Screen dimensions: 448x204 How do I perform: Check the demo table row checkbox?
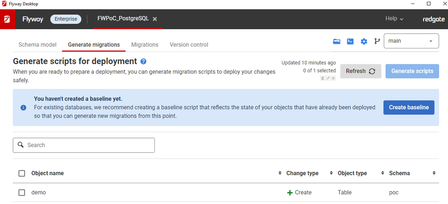[x=22, y=193]
